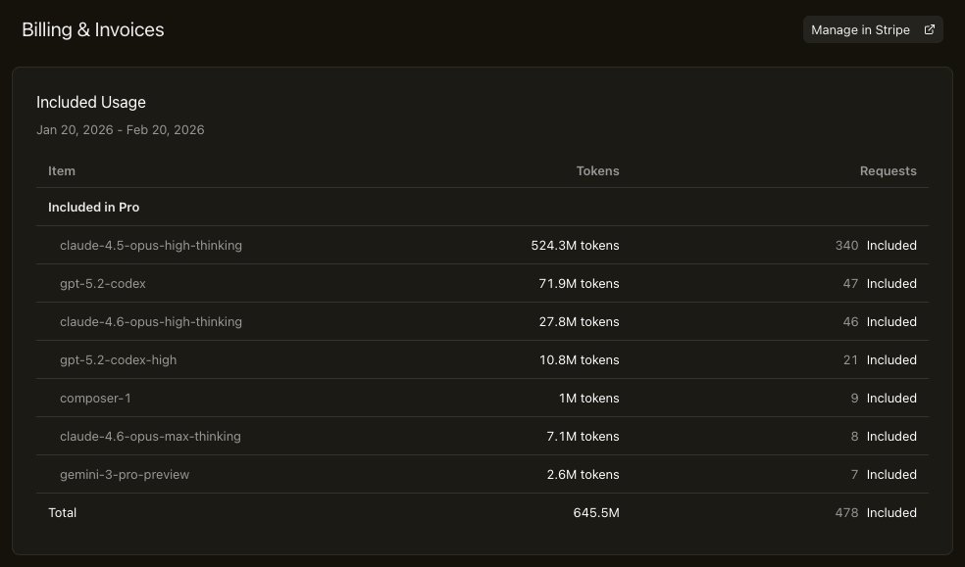Viewport: 965px width, 567px height.
Task: Select the Included in Pro row label
Action: [x=93, y=207]
